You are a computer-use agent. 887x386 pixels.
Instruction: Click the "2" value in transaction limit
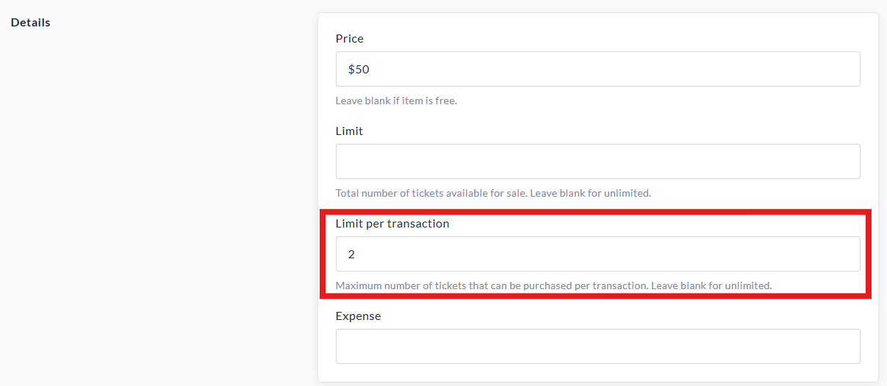click(x=351, y=254)
